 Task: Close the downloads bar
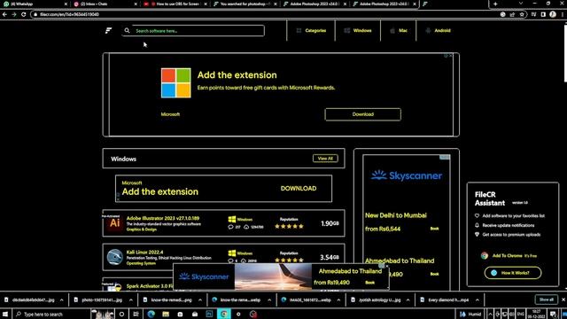(x=563, y=300)
